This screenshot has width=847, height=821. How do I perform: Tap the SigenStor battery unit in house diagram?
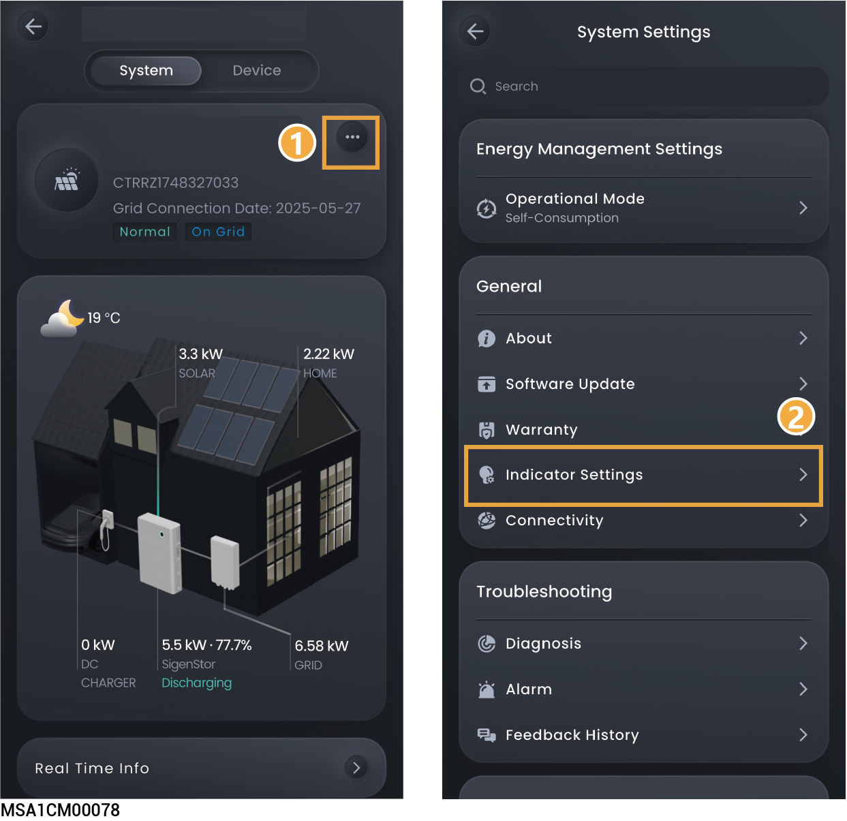(160, 553)
